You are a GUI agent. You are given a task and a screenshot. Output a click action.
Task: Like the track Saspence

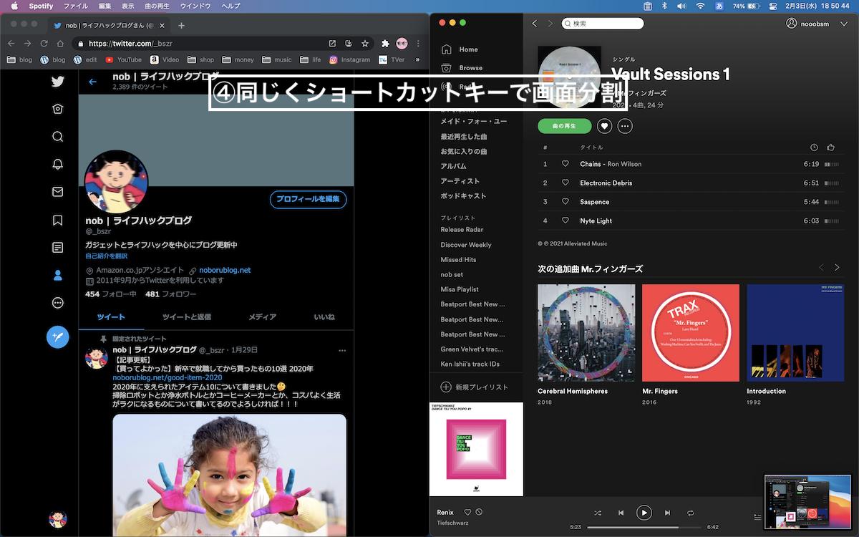[x=565, y=202]
